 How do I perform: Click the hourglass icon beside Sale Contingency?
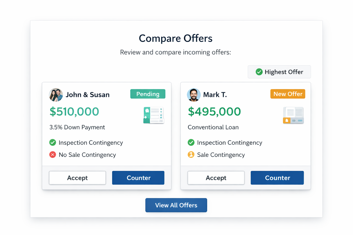click(191, 155)
